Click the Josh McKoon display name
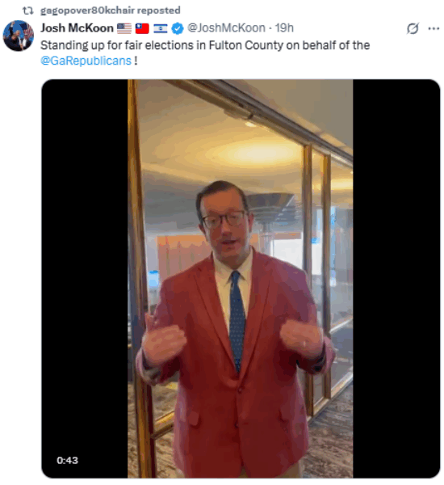This screenshot has width=444, height=485. (x=77, y=28)
